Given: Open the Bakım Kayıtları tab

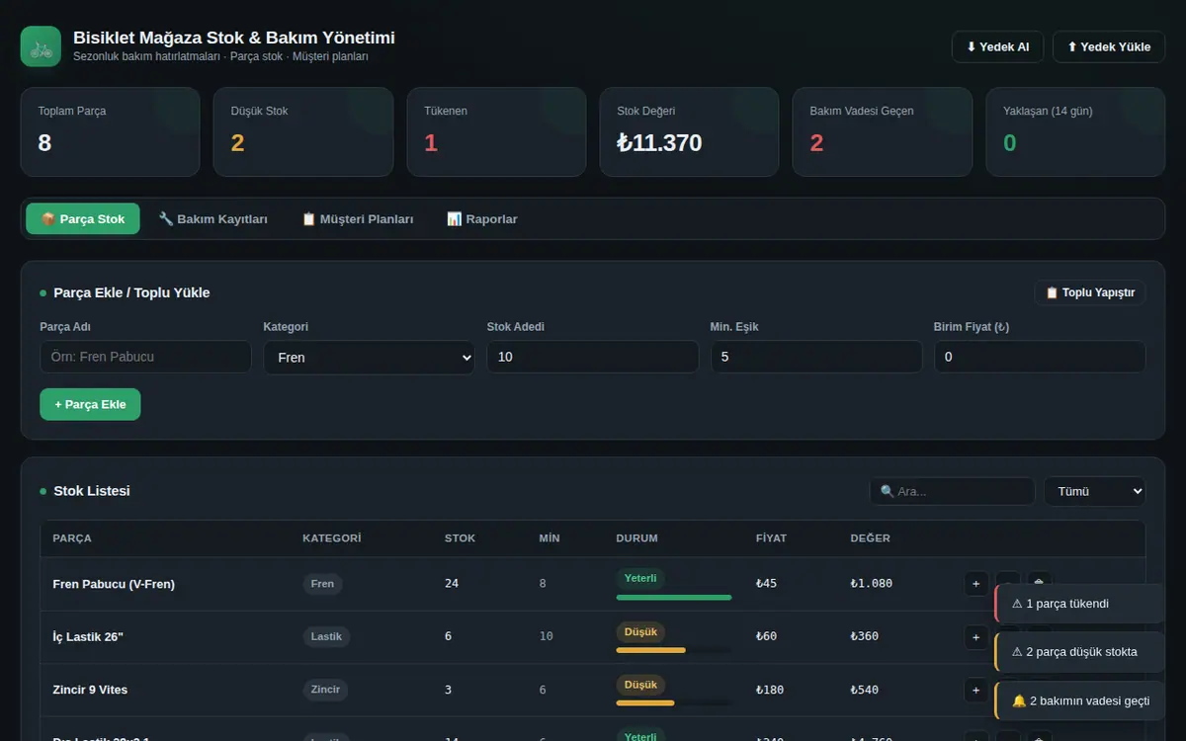Looking at the screenshot, I should pos(213,219).
